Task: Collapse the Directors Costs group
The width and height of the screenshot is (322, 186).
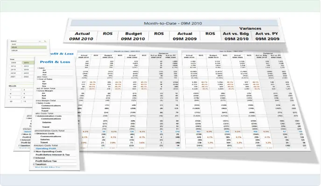Action: (35, 133)
